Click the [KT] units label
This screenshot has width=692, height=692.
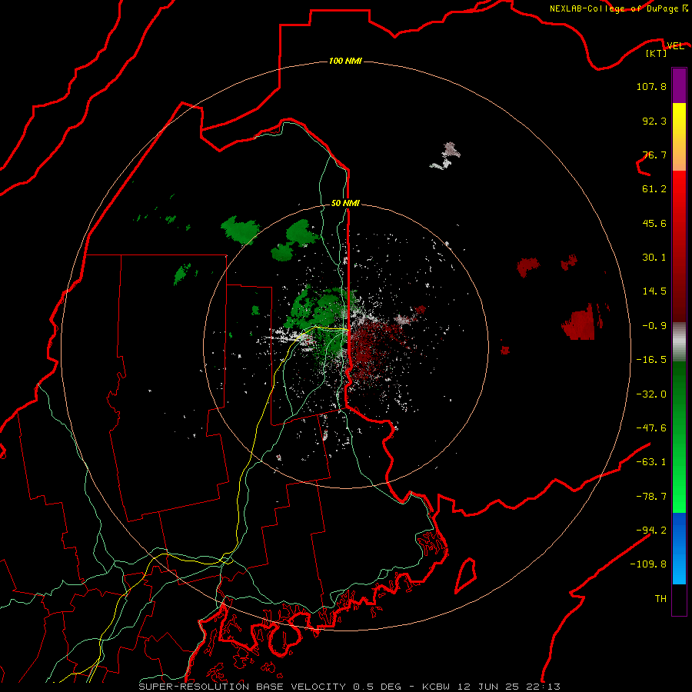point(657,53)
